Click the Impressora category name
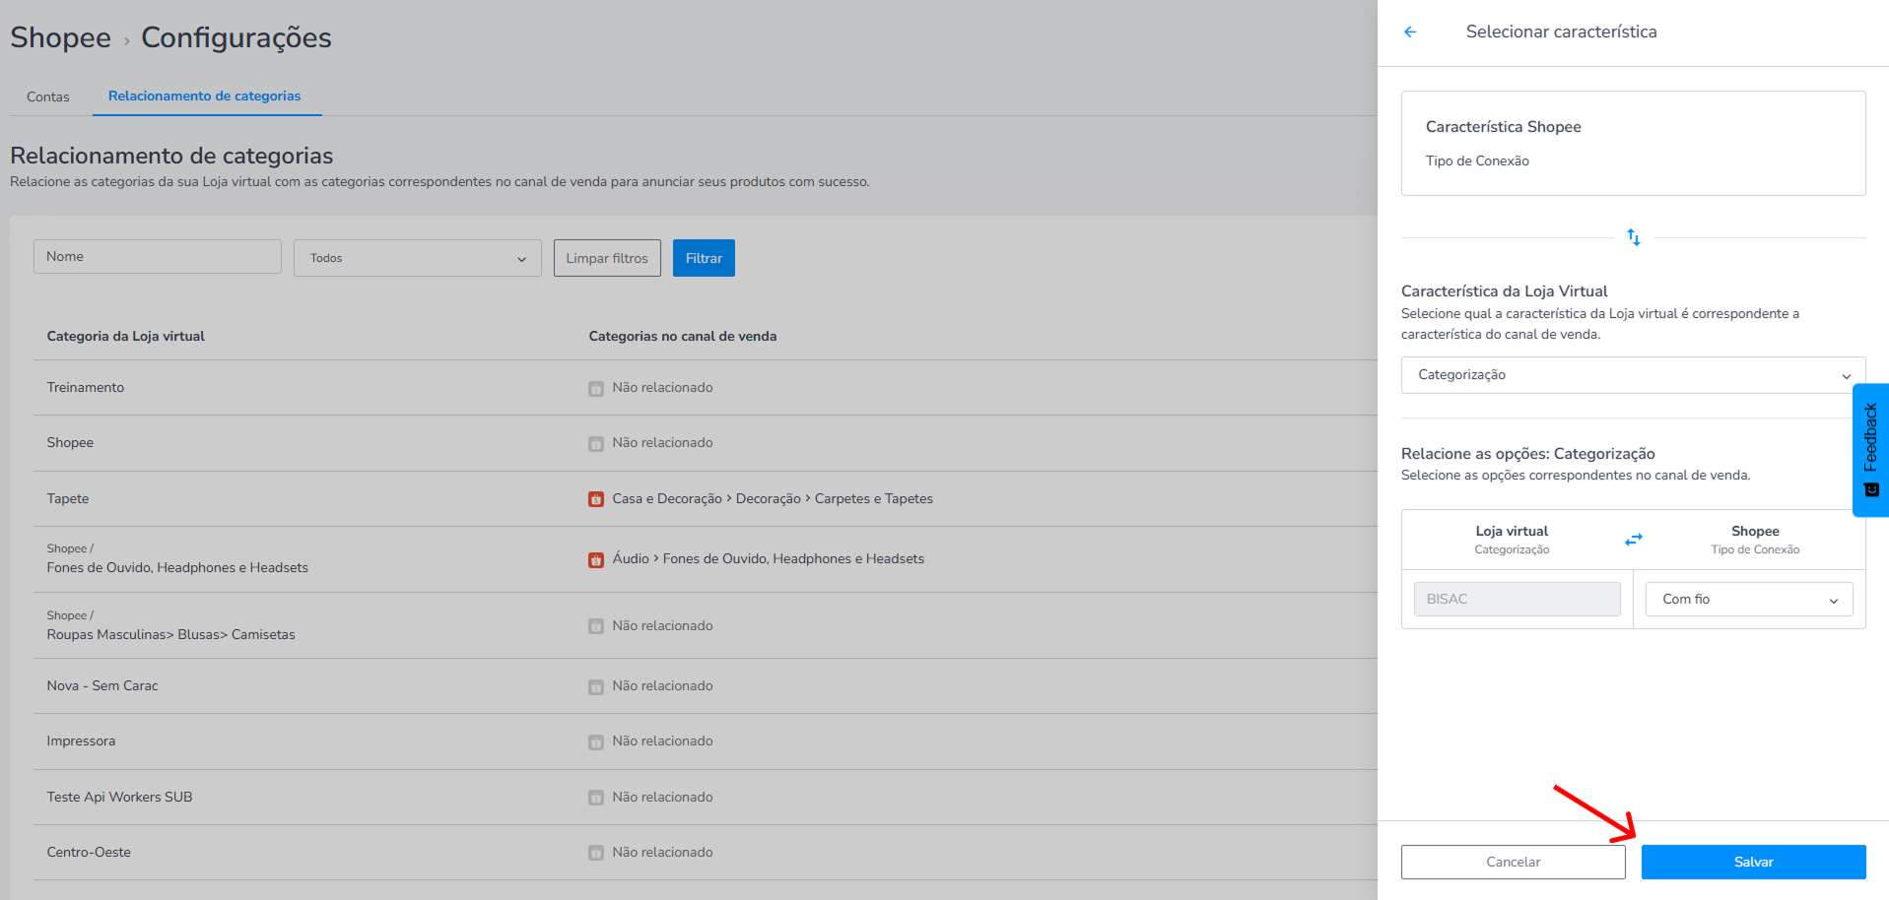Image resolution: width=1889 pixels, height=900 pixels. click(81, 740)
